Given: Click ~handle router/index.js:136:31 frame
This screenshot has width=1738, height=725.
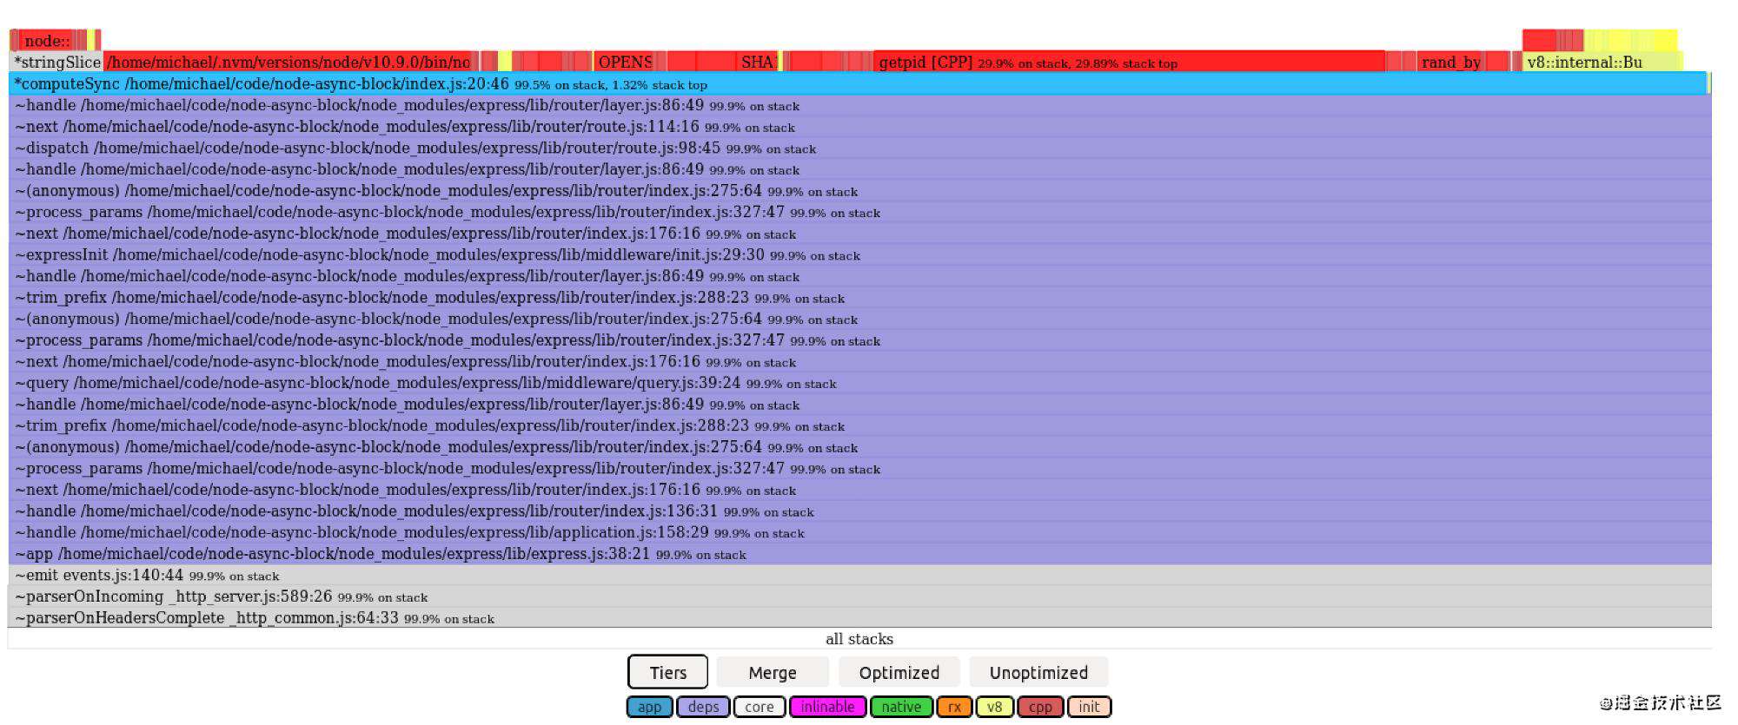Looking at the screenshot, I should tap(860, 511).
